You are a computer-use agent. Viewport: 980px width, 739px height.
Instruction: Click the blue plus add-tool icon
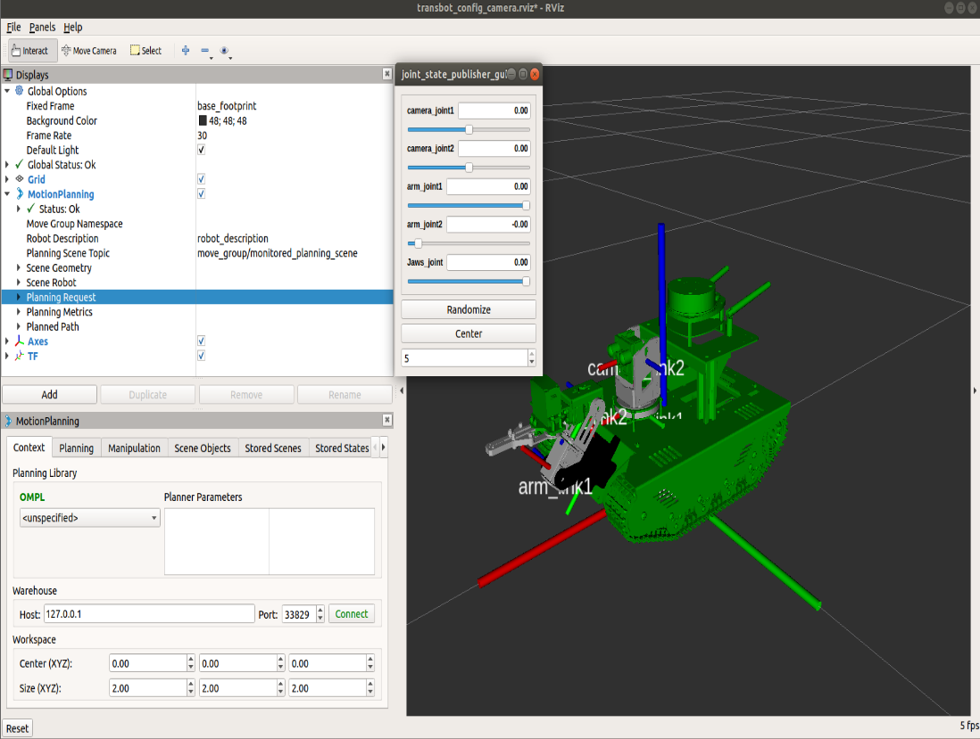[186, 51]
